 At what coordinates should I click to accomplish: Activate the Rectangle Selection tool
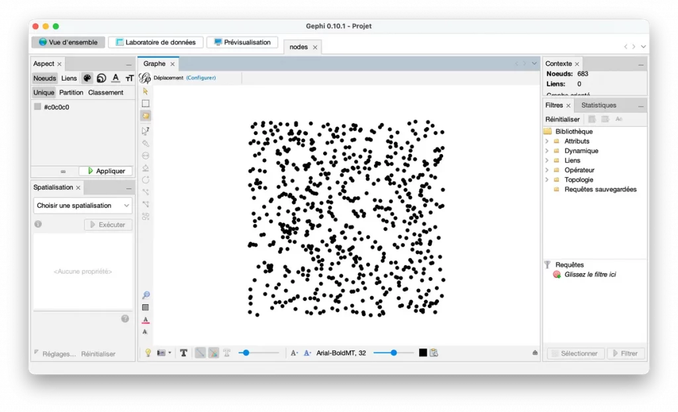146,103
